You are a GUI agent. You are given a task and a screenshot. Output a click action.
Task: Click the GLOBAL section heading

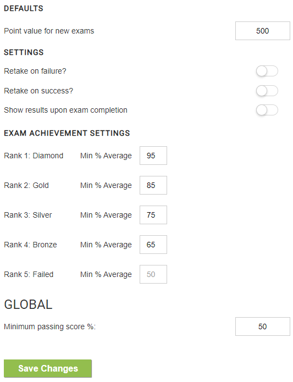pyautogui.click(x=28, y=305)
